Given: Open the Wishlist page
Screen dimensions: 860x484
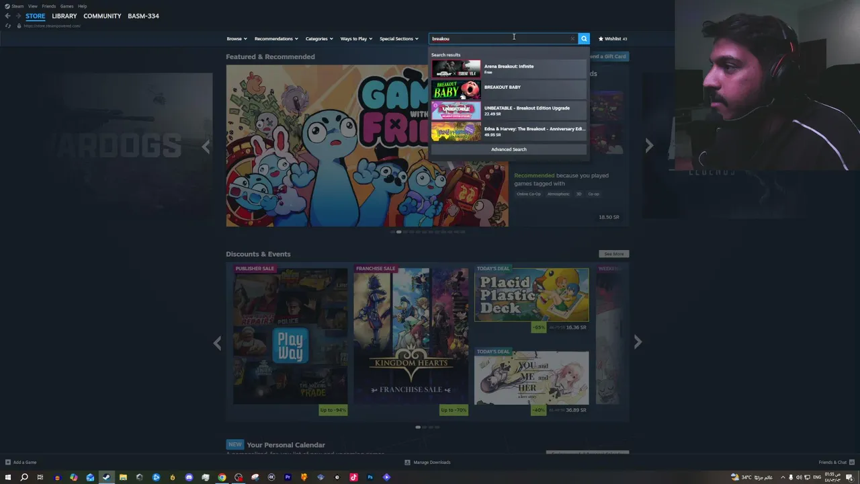Looking at the screenshot, I should click(x=613, y=38).
